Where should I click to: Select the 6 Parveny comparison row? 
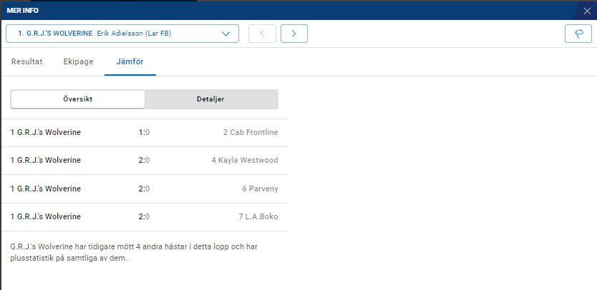click(x=145, y=189)
